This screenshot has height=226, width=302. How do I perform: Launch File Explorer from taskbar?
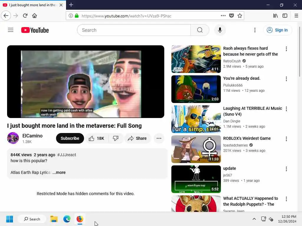coord(54,219)
